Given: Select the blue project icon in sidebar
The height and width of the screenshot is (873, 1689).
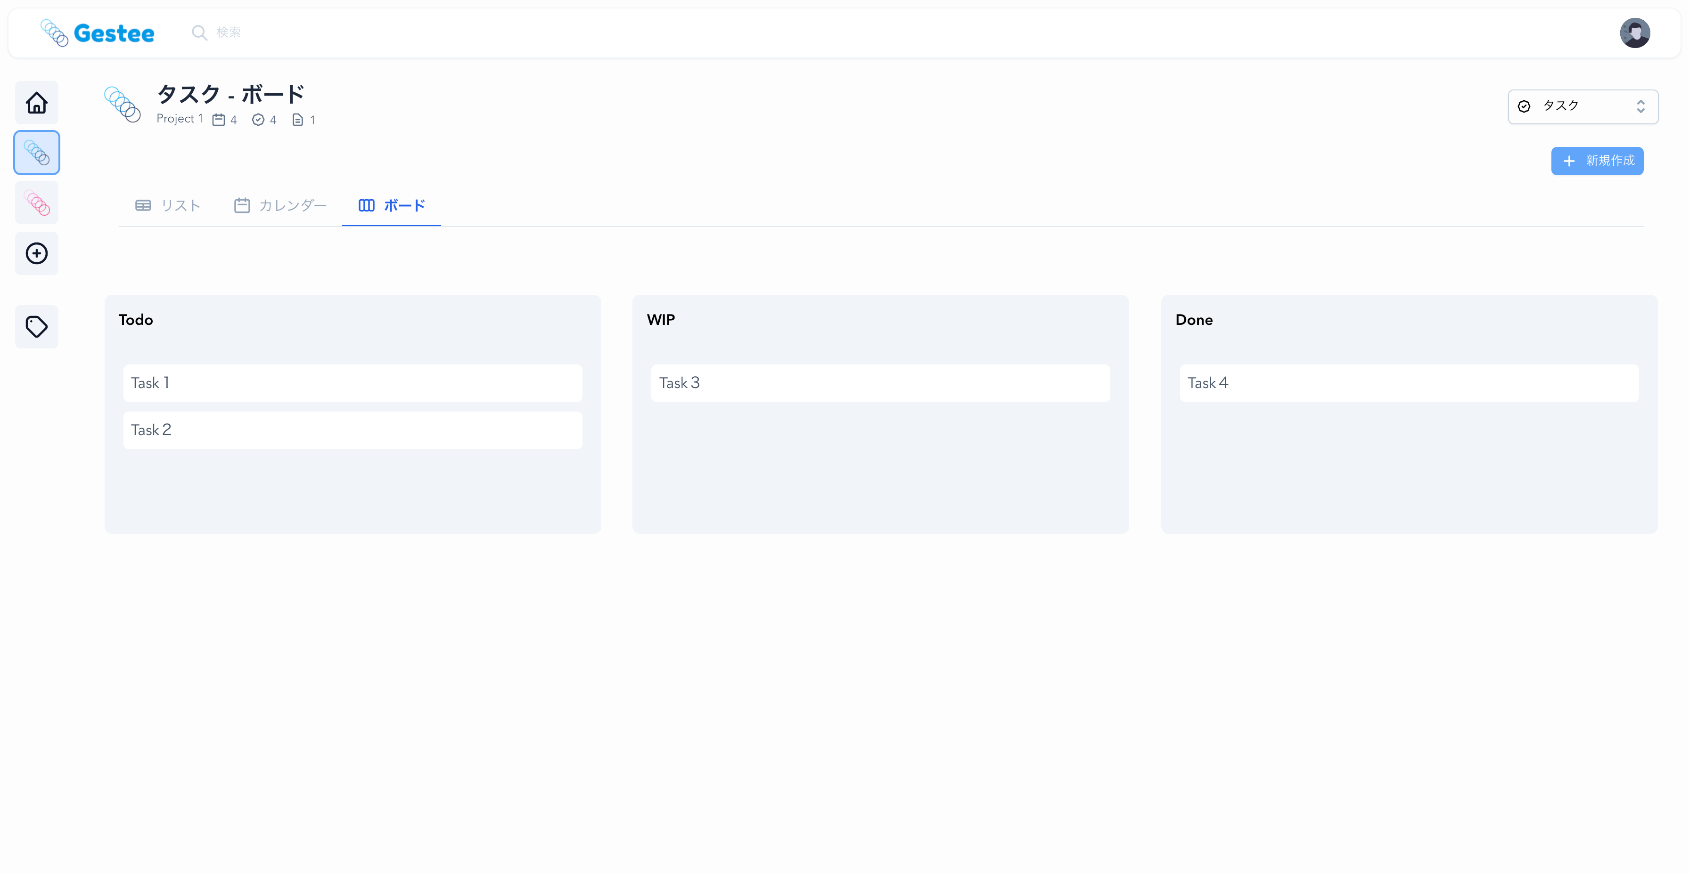Looking at the screenshot, I should [x=37, y=153].
